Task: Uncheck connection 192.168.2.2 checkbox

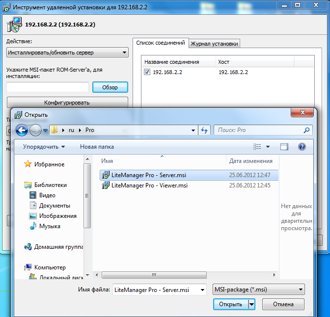Action: (x=147, y=72)
